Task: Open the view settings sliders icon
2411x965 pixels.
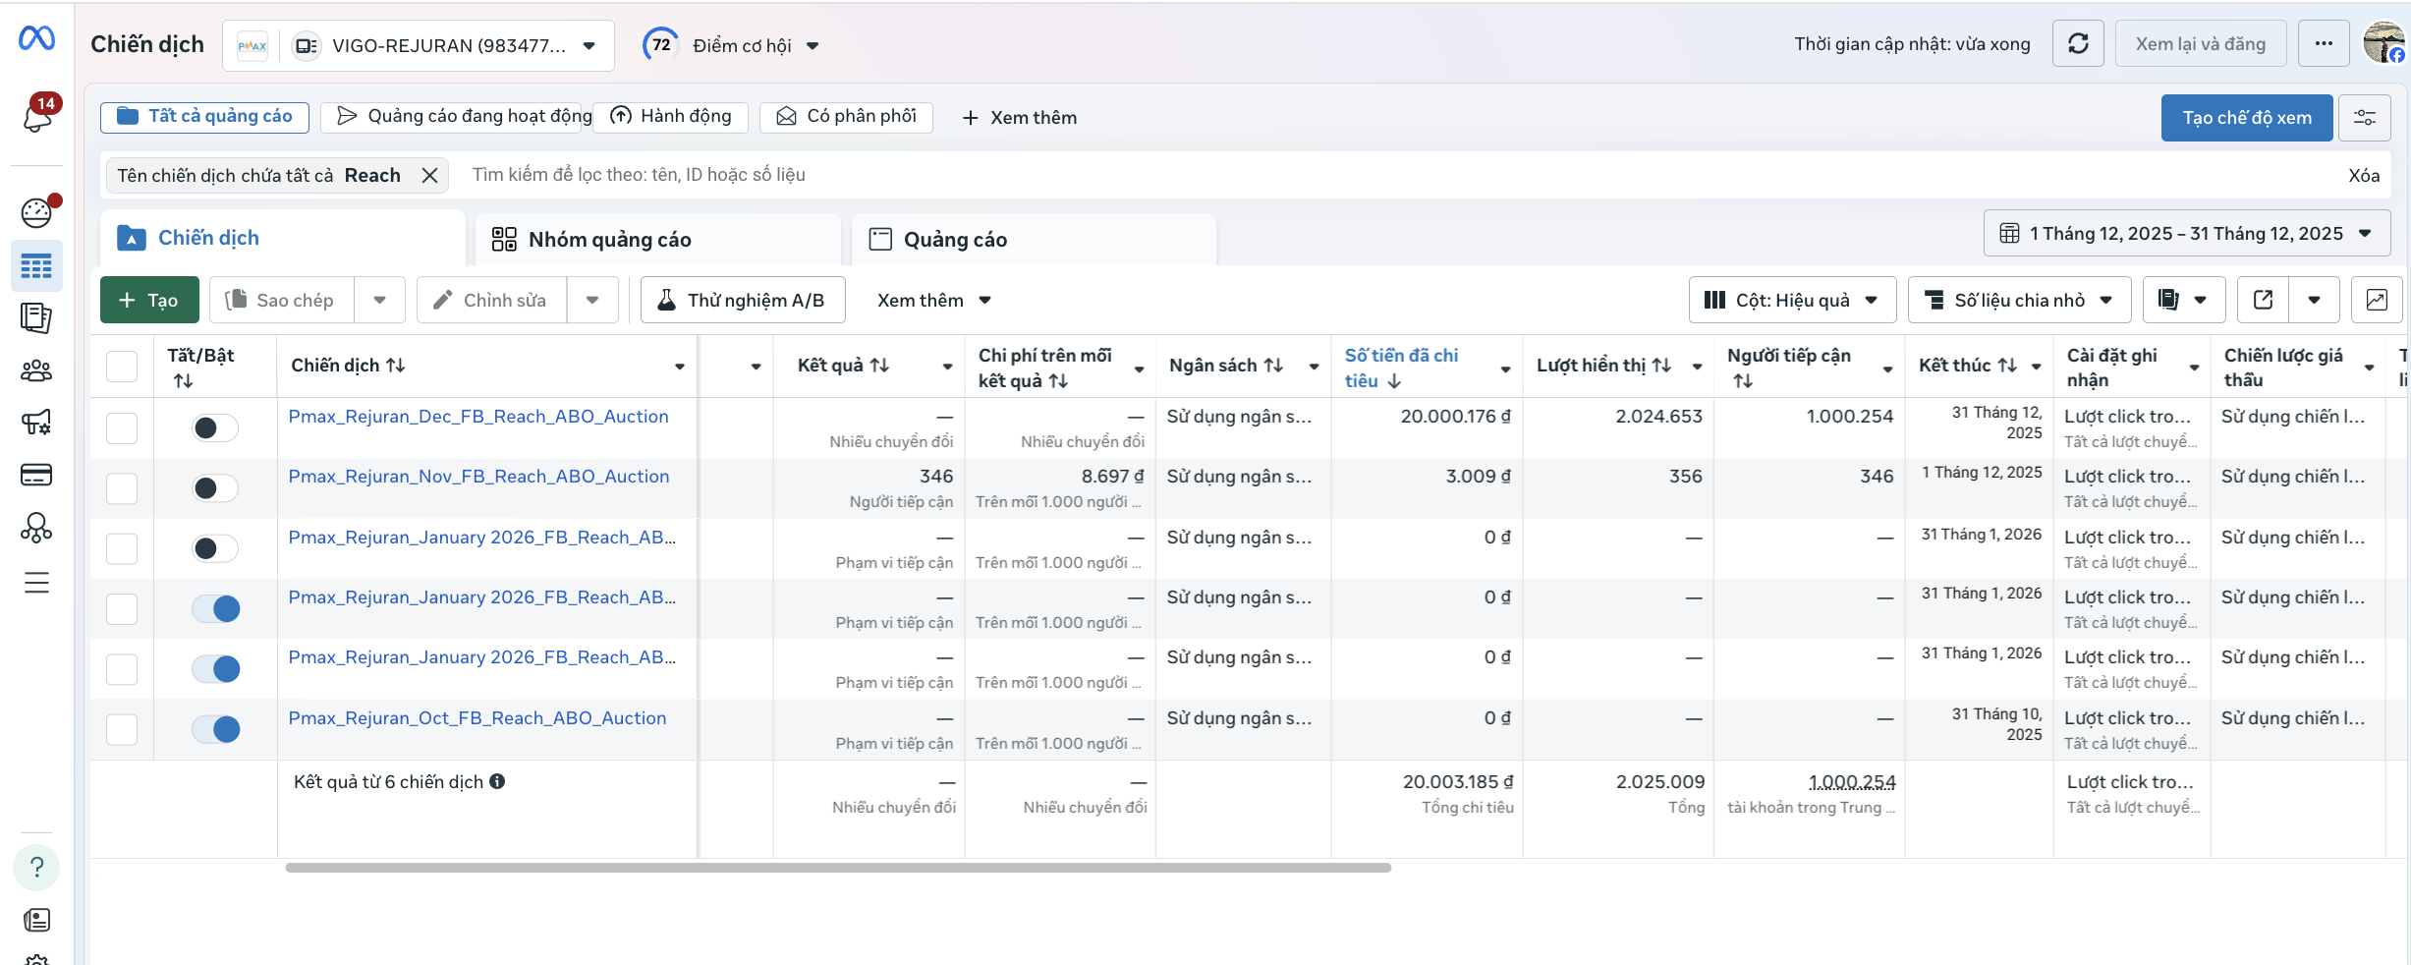Action: pos(2364,118)
